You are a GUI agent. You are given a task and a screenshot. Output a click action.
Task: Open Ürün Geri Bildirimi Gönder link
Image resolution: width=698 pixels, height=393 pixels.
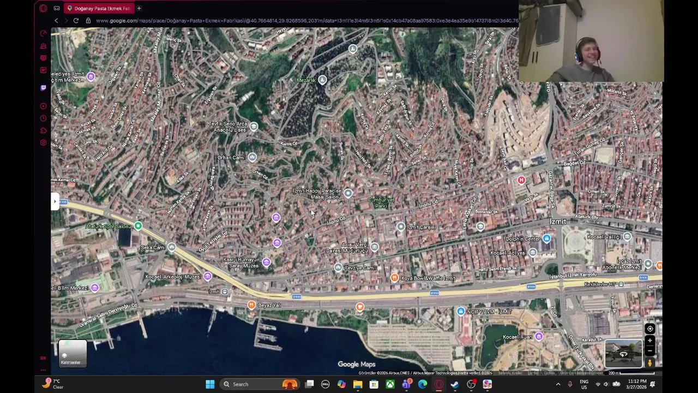pyautogui.click(x=582, y=373)
